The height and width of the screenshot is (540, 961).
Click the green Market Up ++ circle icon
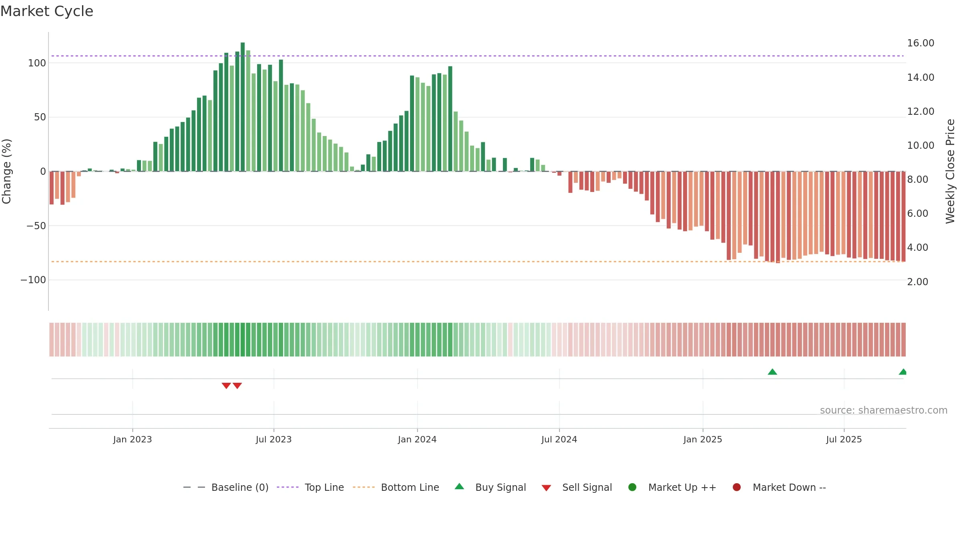[633, 487]
